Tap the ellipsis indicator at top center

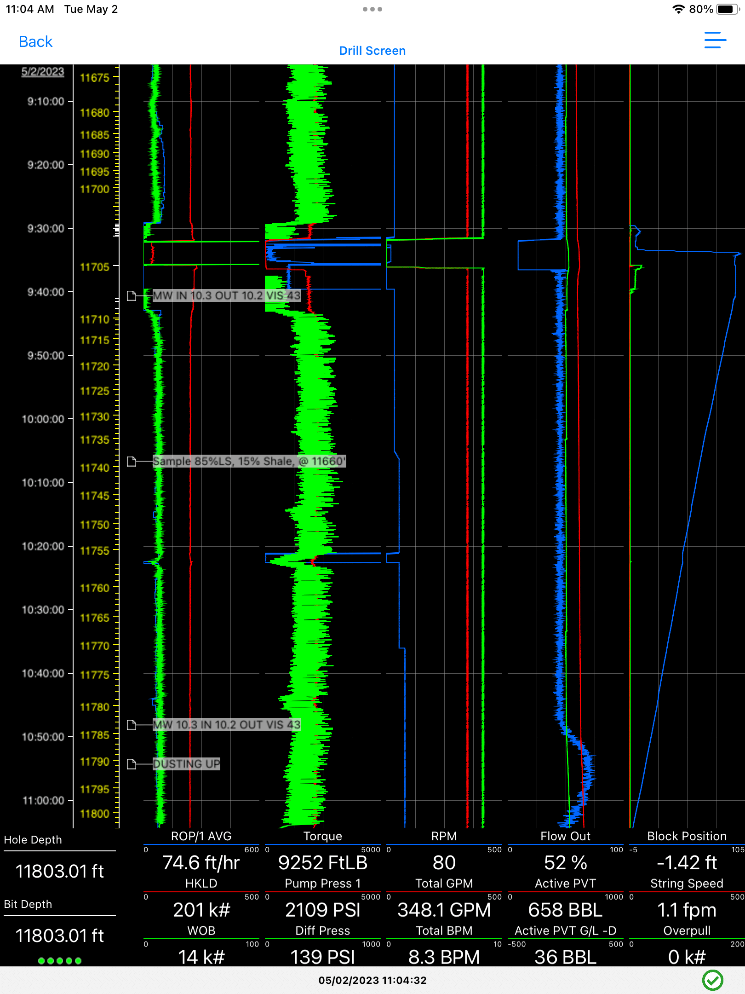[372, 9]
